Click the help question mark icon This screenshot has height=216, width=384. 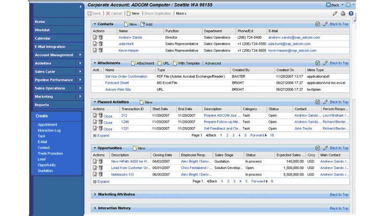pyautogui.click(x=351, y=13)
